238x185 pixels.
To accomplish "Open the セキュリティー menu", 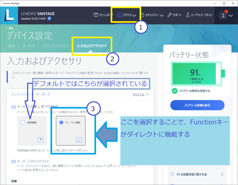I will [x=152, y=15].
